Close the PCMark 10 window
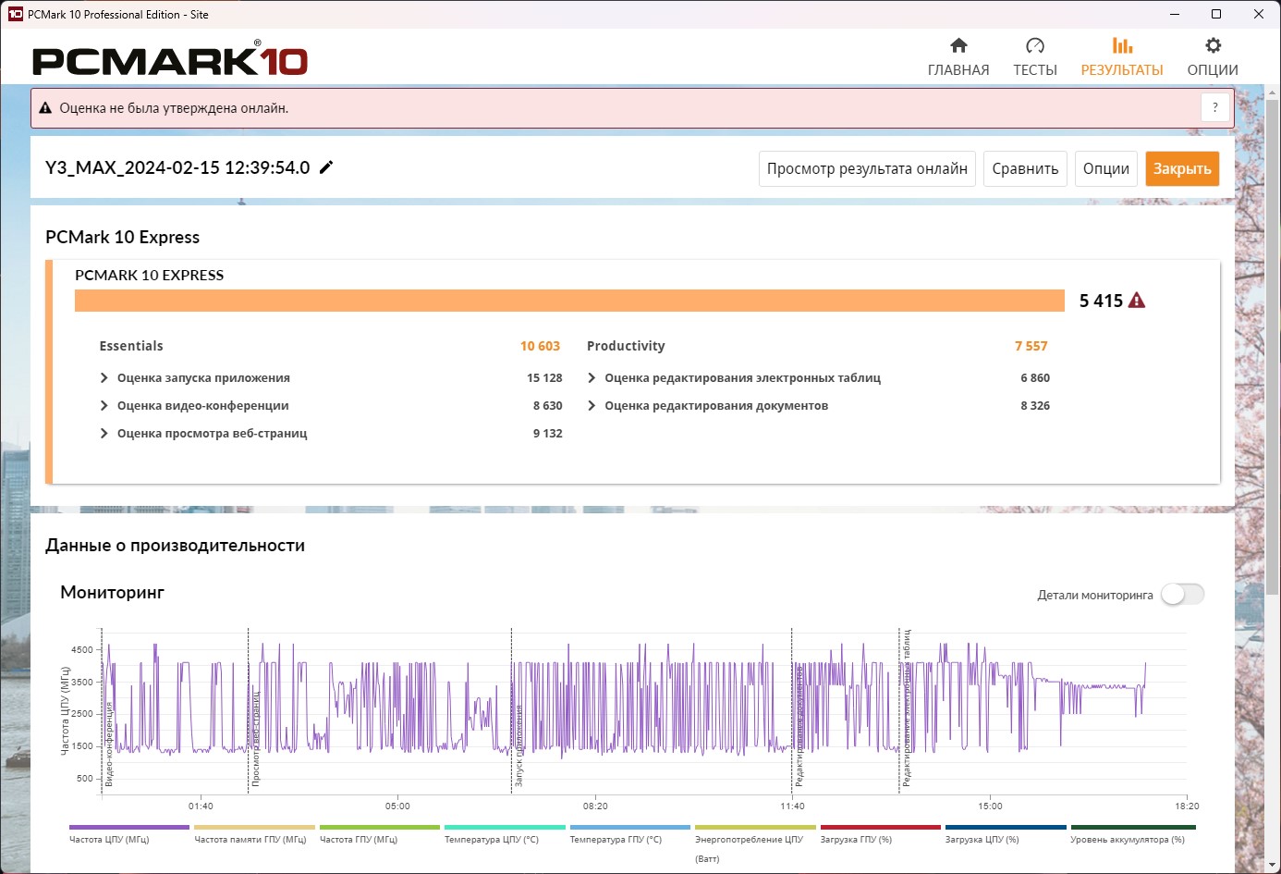This screenshot has height=874, width=1281. pos(1259,14)
